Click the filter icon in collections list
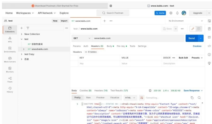212x124 pixels. point(28,28)
